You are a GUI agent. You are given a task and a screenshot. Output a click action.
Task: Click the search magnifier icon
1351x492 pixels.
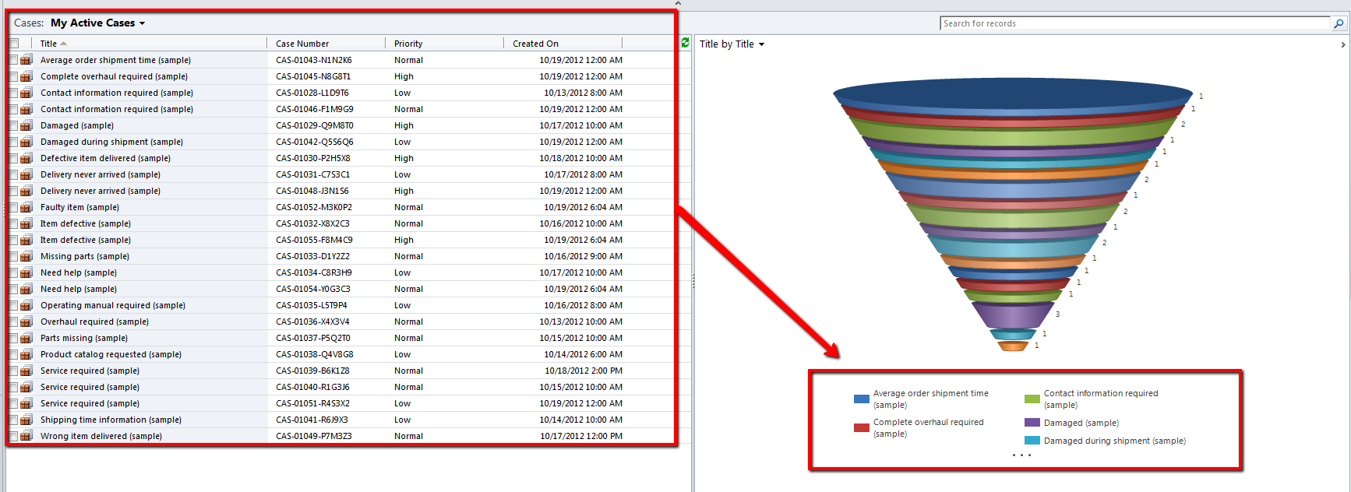click(x=1339, y=23)
